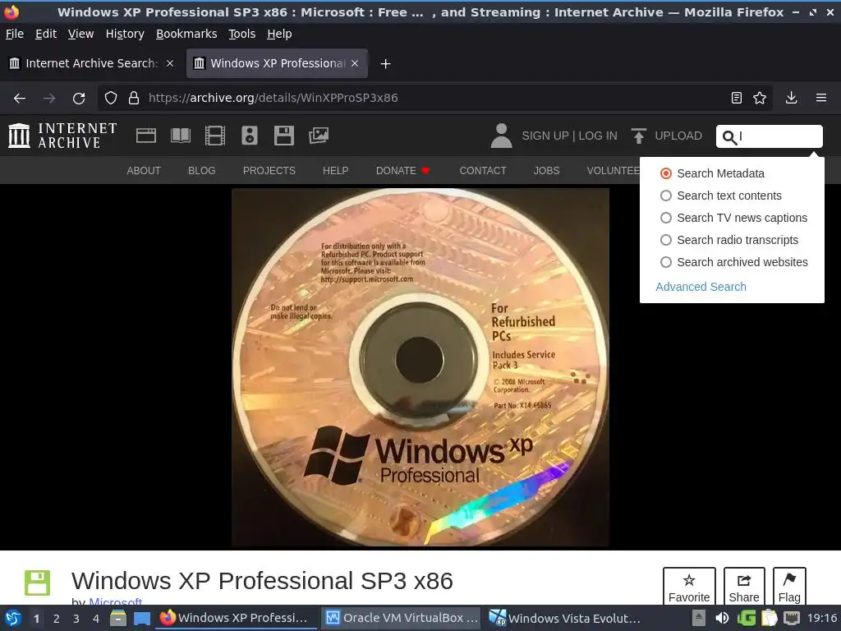Go back with the browser back arrow

[20, 99]
